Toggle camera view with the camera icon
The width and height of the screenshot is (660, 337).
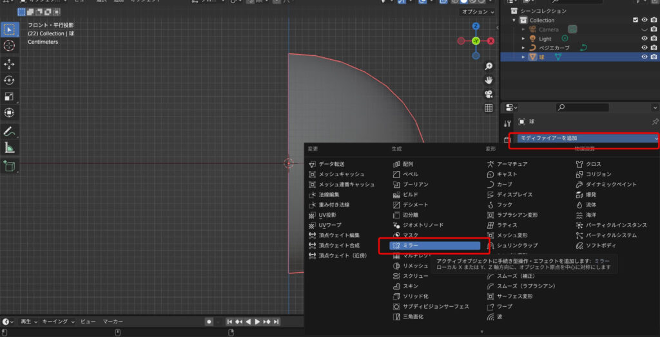pyautogui.click(x=489, y=94)
